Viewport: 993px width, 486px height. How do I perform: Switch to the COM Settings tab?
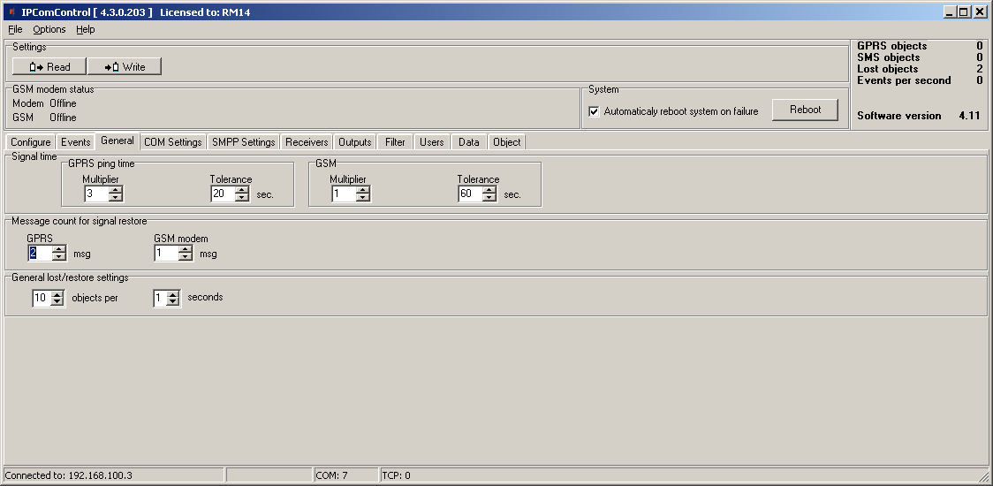click(x=173, y=142)
